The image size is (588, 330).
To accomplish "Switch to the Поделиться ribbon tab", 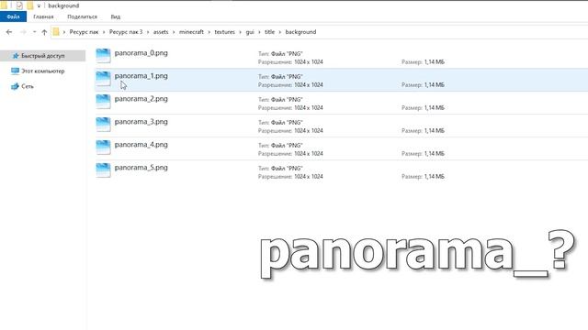I will [x=82, y=16].
